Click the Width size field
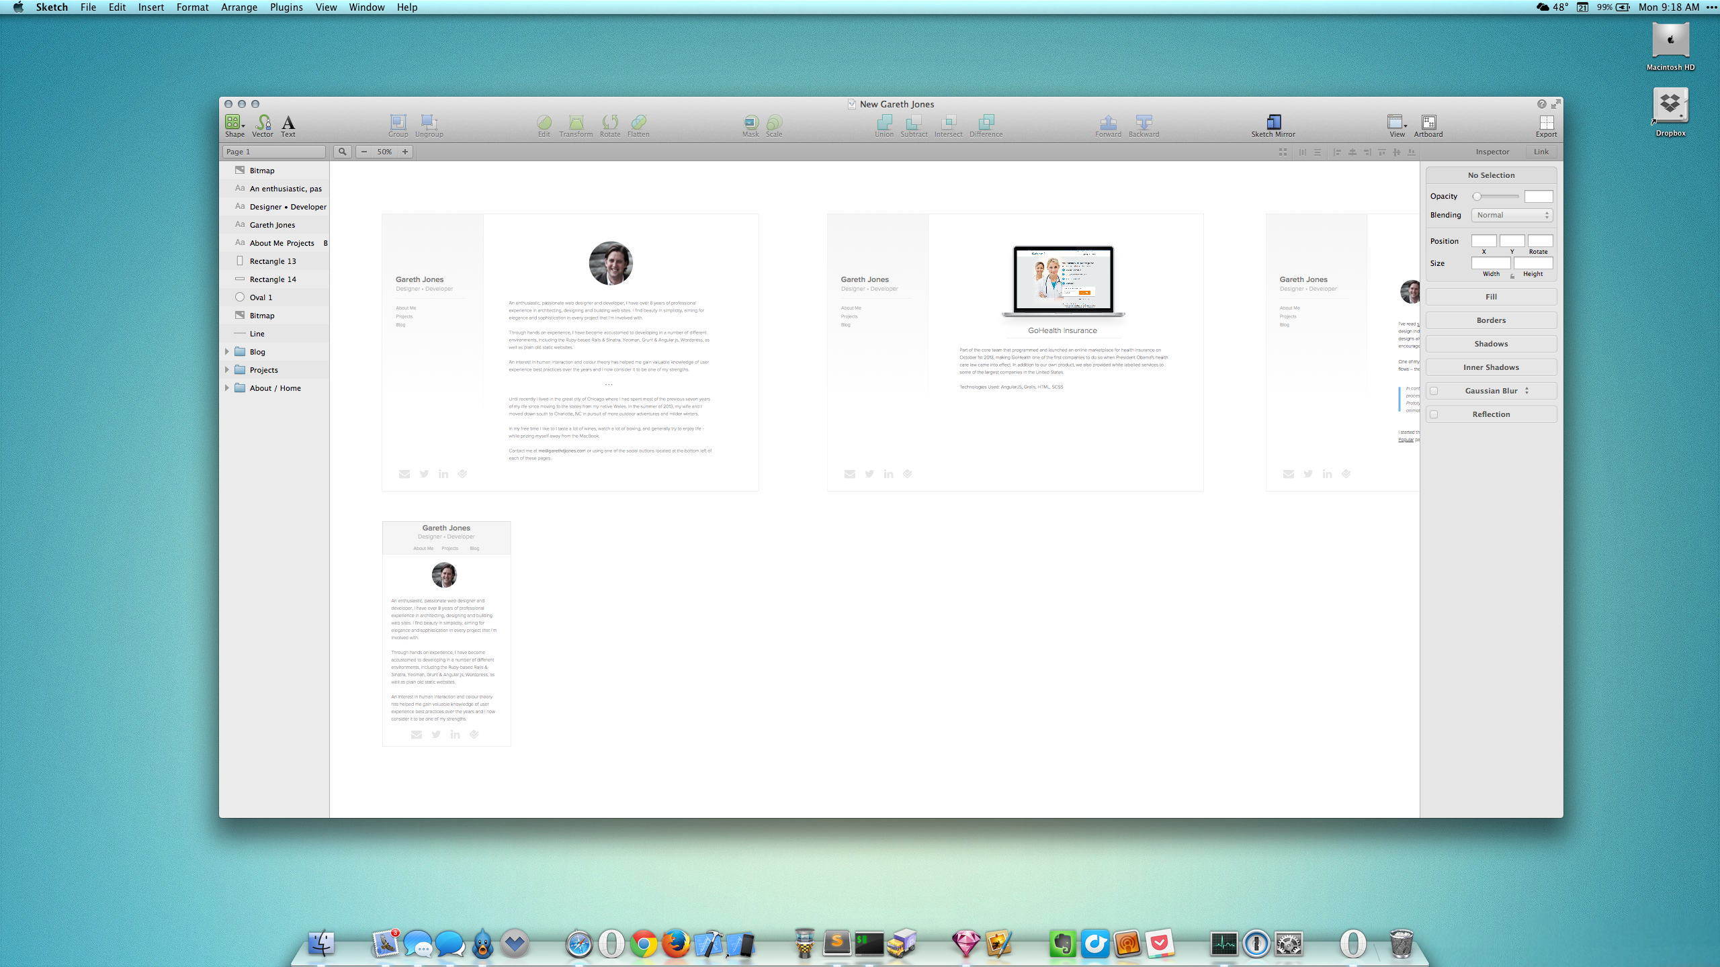The width and height of the screenshot is (1720, 967). (x=1491, y=263)
